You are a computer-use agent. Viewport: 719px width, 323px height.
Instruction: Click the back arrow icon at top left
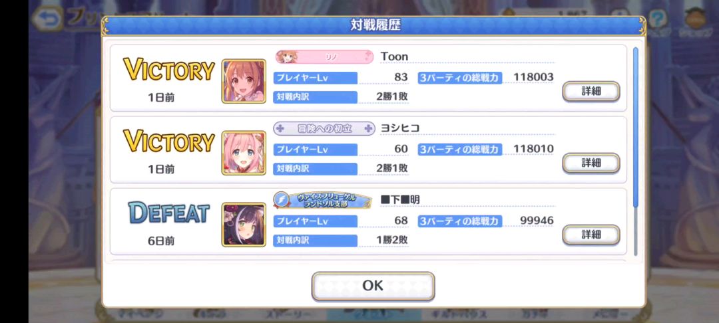[47, 19]
